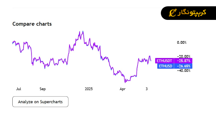This screenshot has width=216, height=121.
Task: Click the -40.00% price scale label
Action: coord(184,71)
